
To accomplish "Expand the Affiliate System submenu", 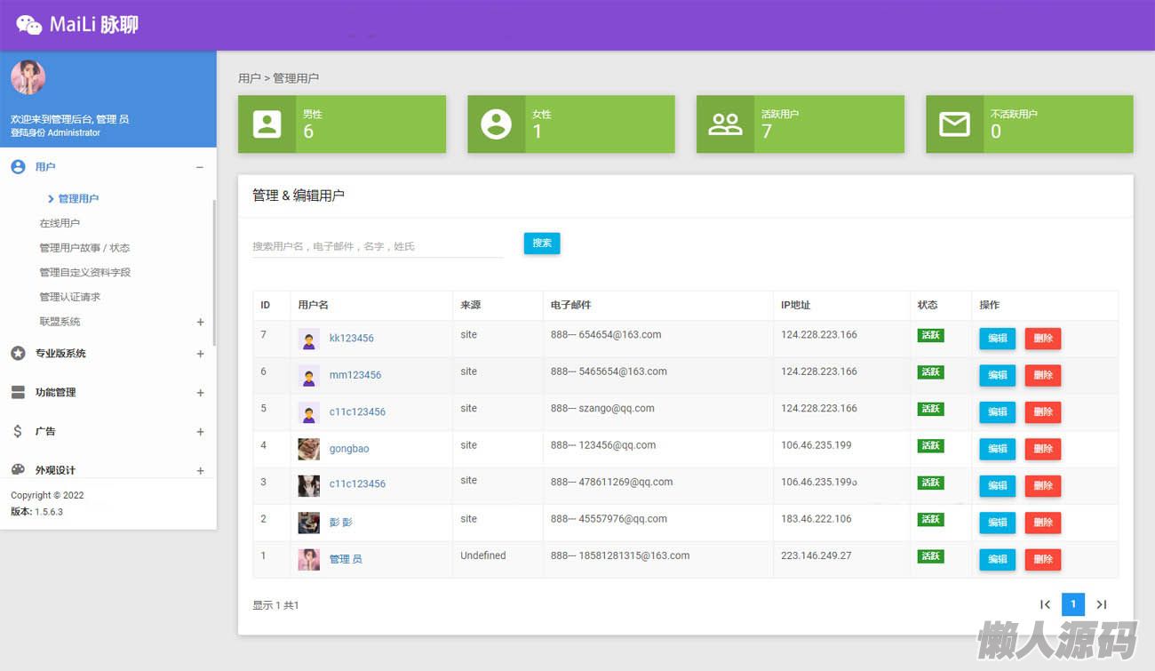I will [200, 322].
